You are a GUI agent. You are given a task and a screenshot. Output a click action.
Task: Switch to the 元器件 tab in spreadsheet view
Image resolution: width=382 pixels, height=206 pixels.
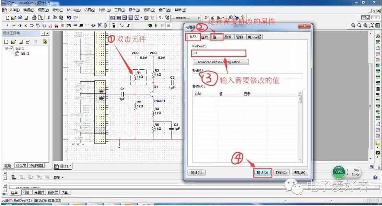click(39, 192)
